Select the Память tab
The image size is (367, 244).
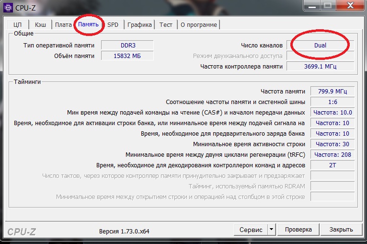pyautogui.click(x=88, y=24)
